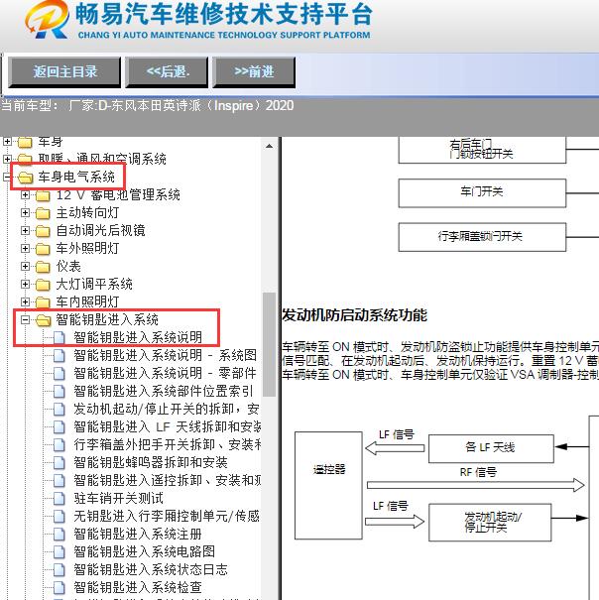599x600 pixels.
Task: Open 智能钥匙进入系统说明 document
Action: 138,337
